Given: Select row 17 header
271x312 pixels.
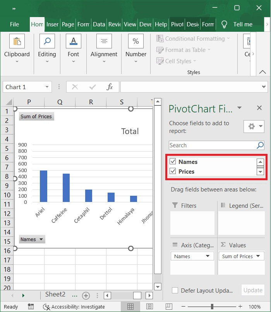Looking at the screenshot, I should [x=7, y=260].
